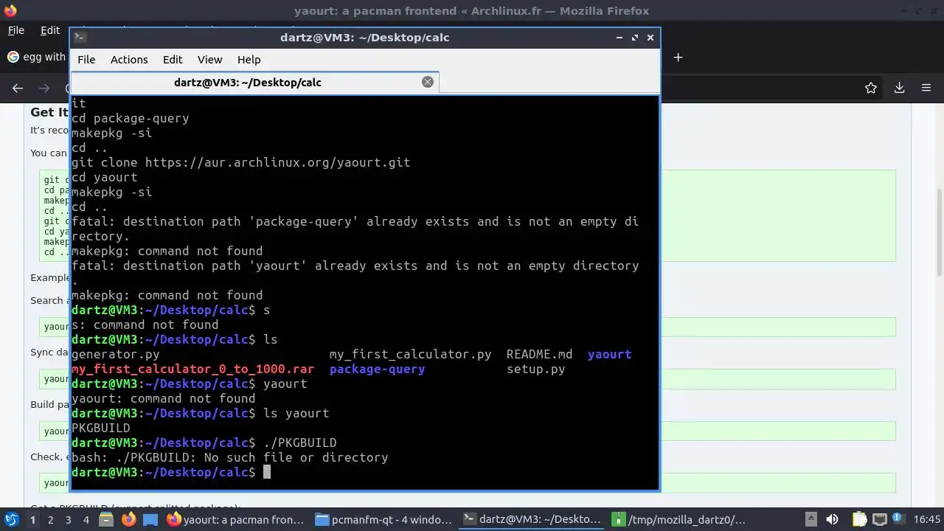This screenshot has width=944, height=531.
Task: Open the Firefox downloads panel
Action: (x=899, y=88)
